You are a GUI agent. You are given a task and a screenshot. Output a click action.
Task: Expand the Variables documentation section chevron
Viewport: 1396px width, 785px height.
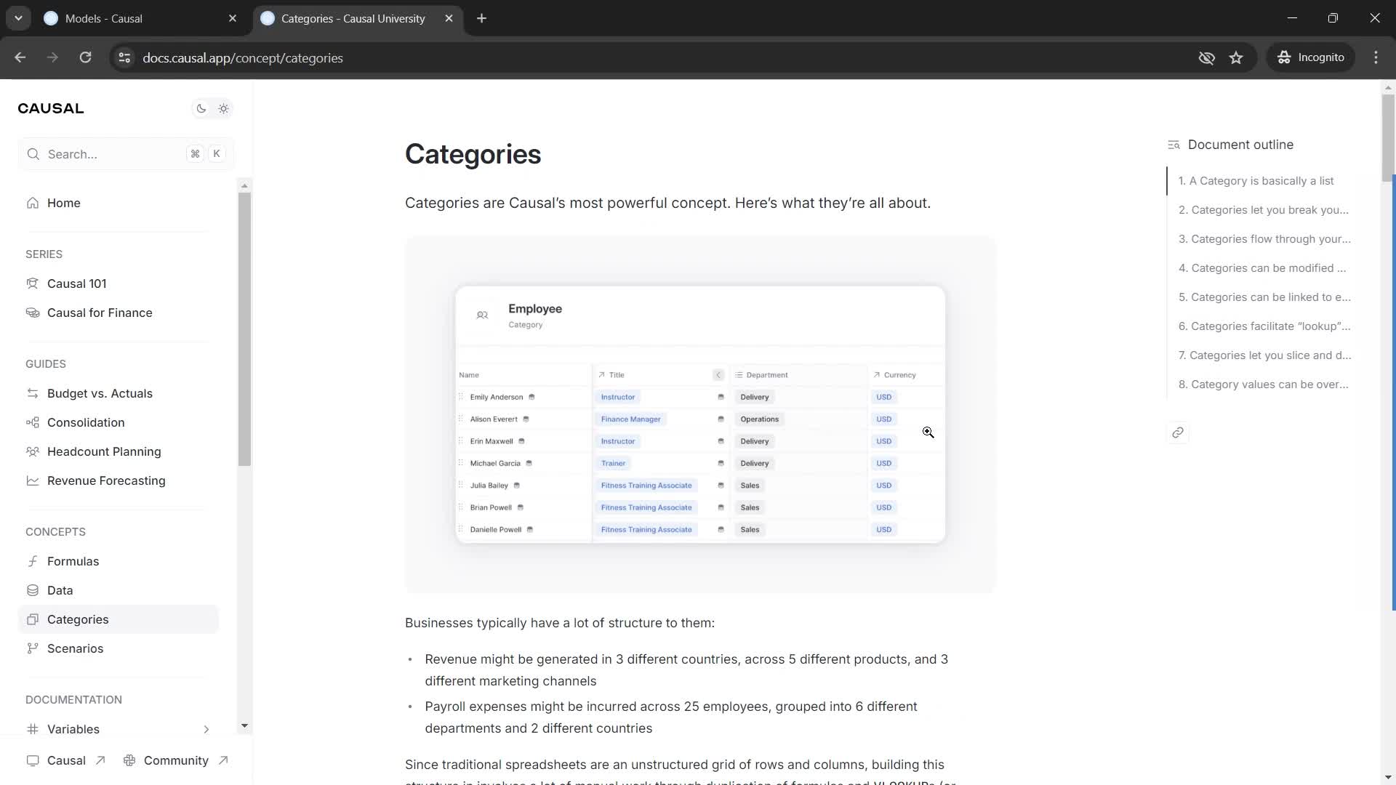[x=206, y=730]
